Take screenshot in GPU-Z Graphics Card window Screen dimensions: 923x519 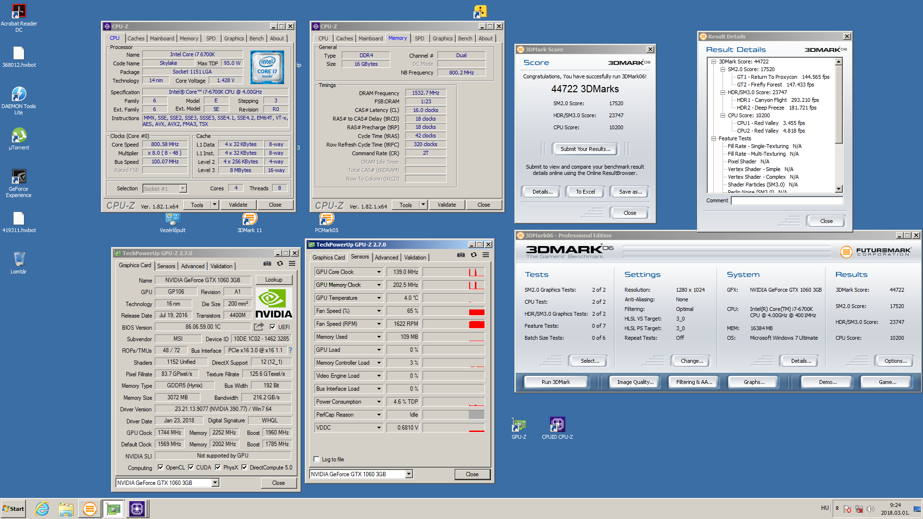click(x=267, y=263)
